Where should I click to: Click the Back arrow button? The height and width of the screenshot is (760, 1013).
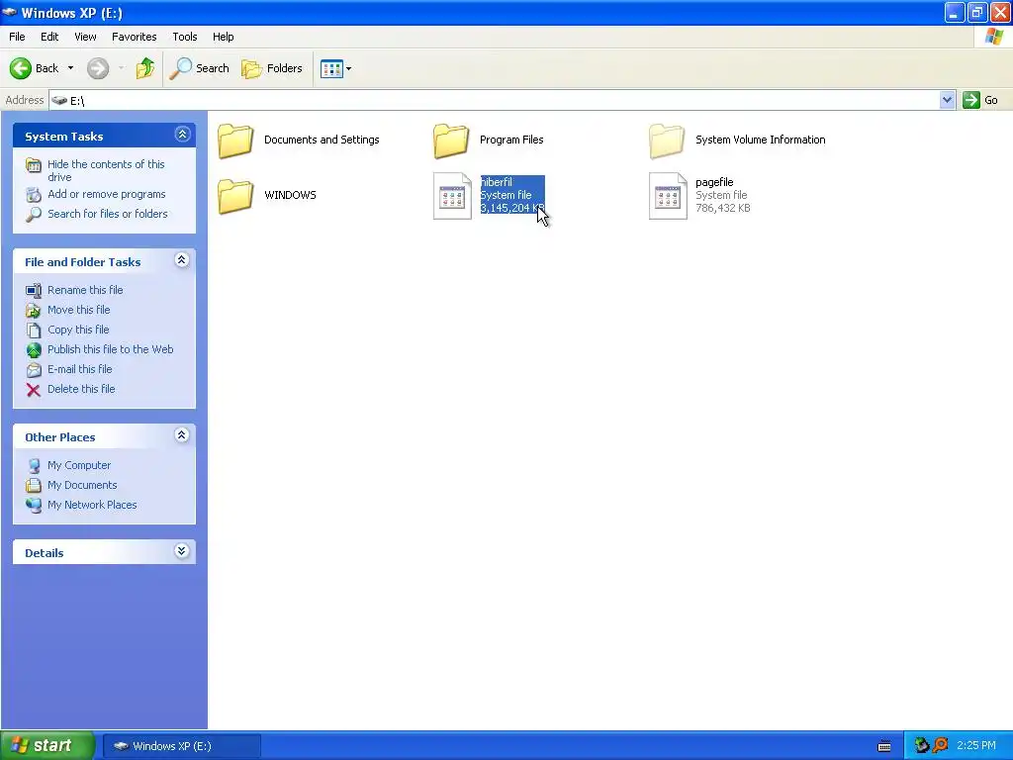point(34,68)
